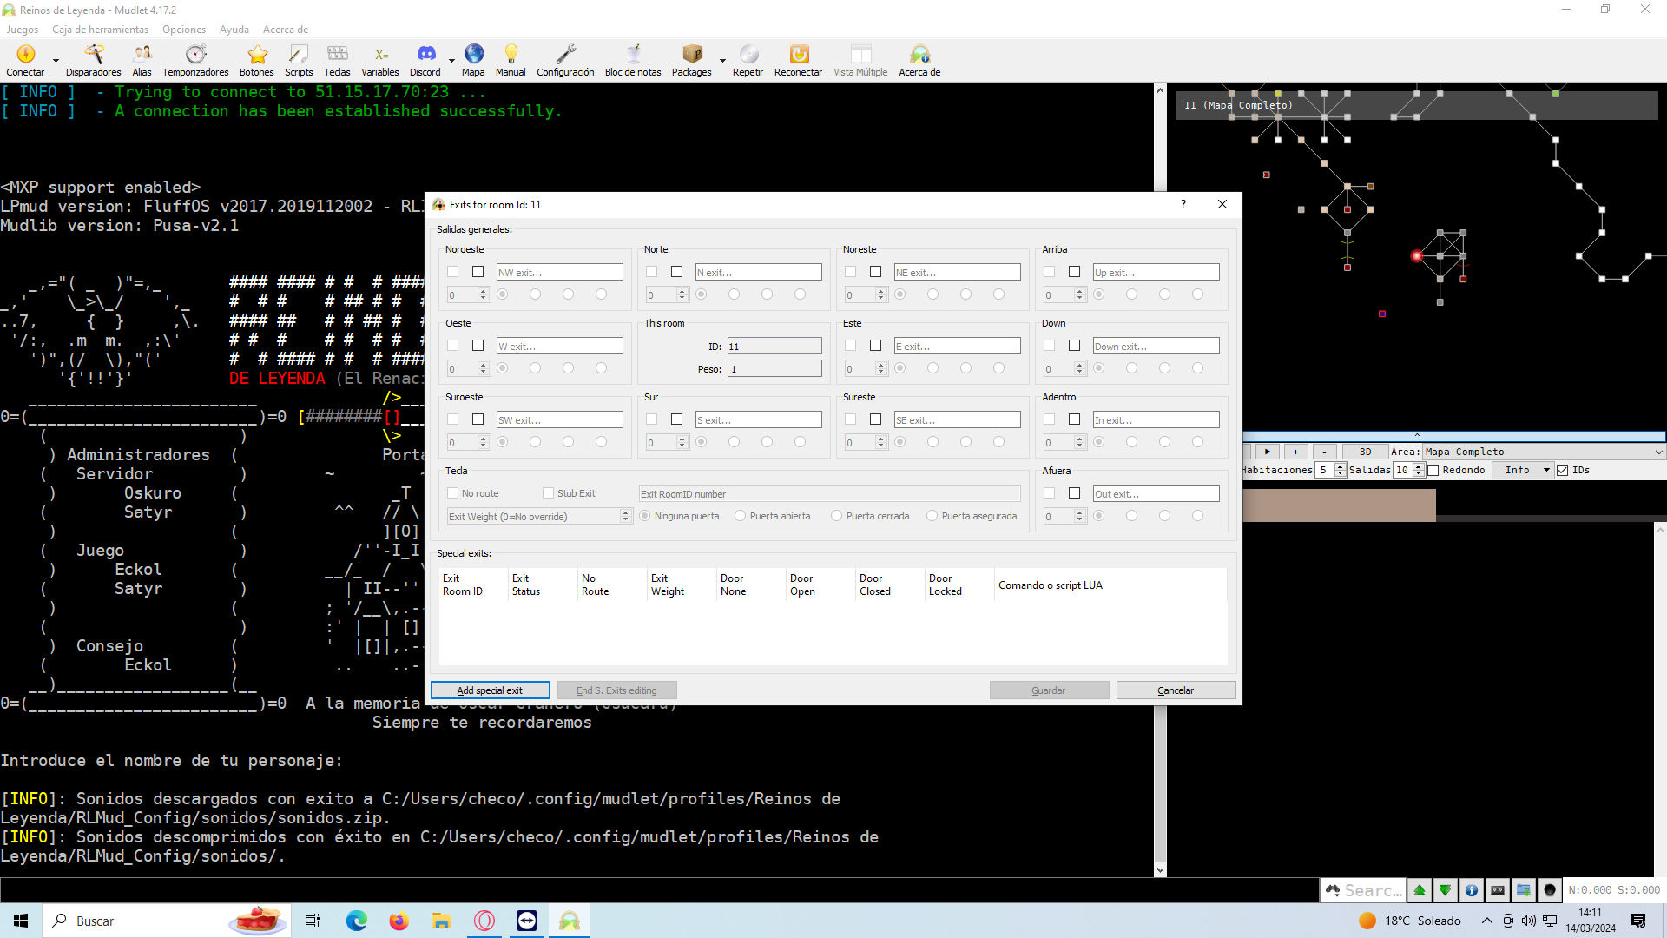The width and height of the screenshot is (1667, 938).
Task: Click the green down-arrow search button
Action: [1445, 890]
